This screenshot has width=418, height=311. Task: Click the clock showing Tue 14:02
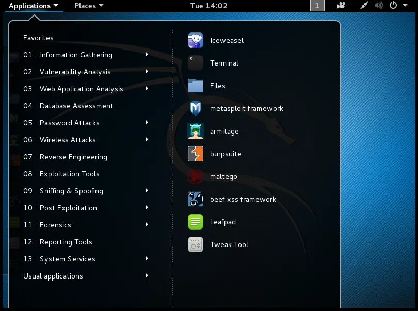point(208,6)
